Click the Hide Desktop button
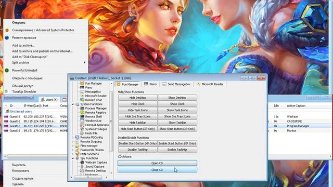The height and width of the screenshot is (187, 333). (x=138, y=98)
